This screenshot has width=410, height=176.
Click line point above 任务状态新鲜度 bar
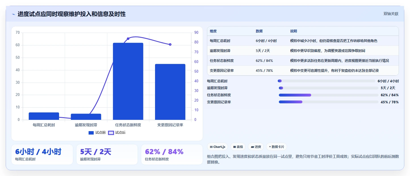coord(128,39)
